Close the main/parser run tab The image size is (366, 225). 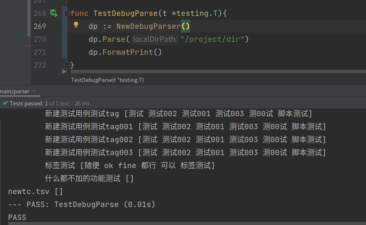[34, 91]
